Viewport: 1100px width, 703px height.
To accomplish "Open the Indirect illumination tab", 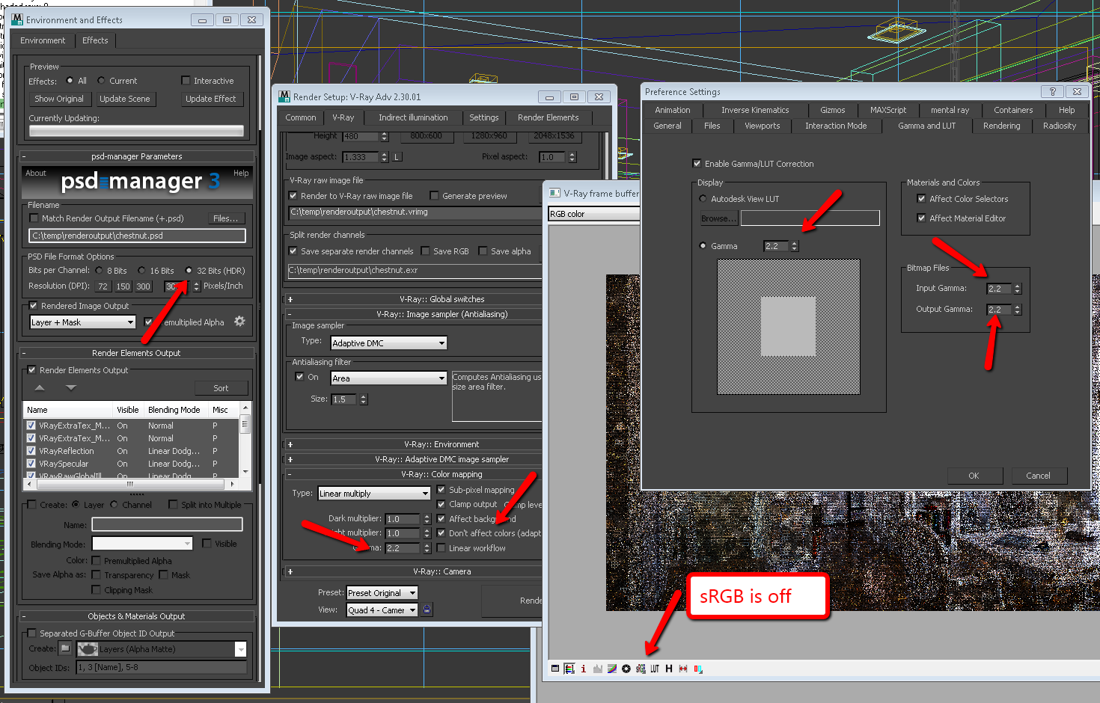I will tap(413, 117).
